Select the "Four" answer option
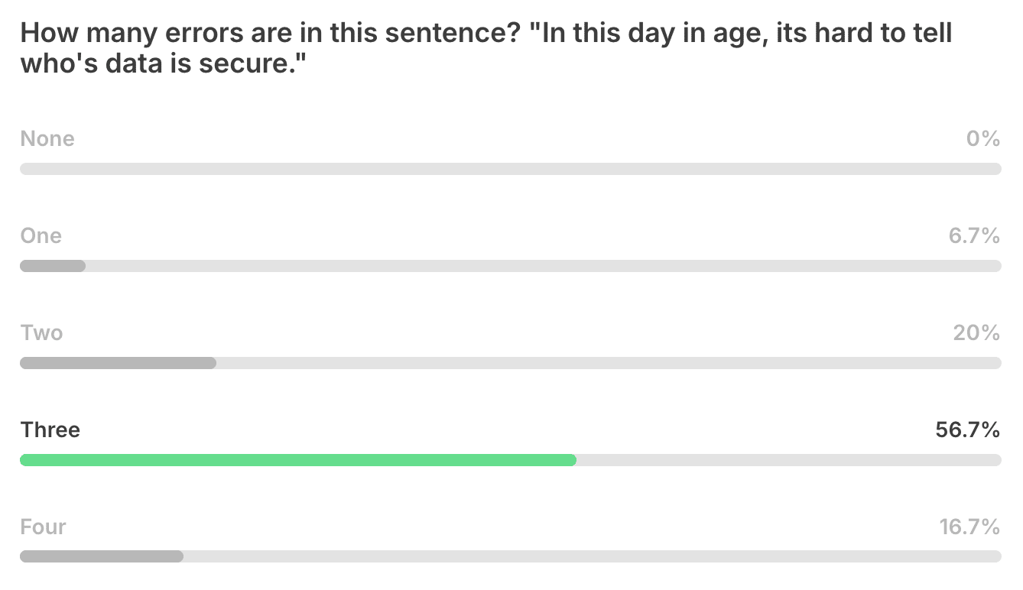Screen dimensions: 1023x590 (44, 527)
